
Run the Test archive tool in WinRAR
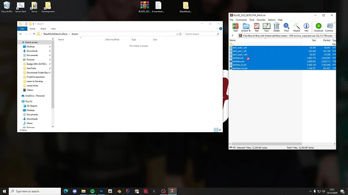pos(257,27)
